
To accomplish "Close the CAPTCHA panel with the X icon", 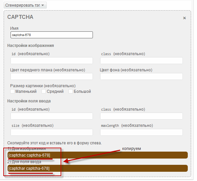I will [x=184, y=18].
